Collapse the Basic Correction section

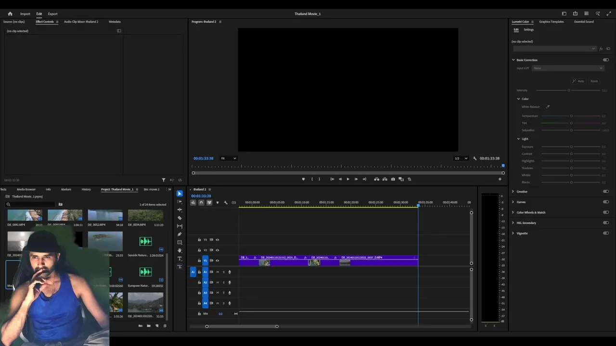513,60
